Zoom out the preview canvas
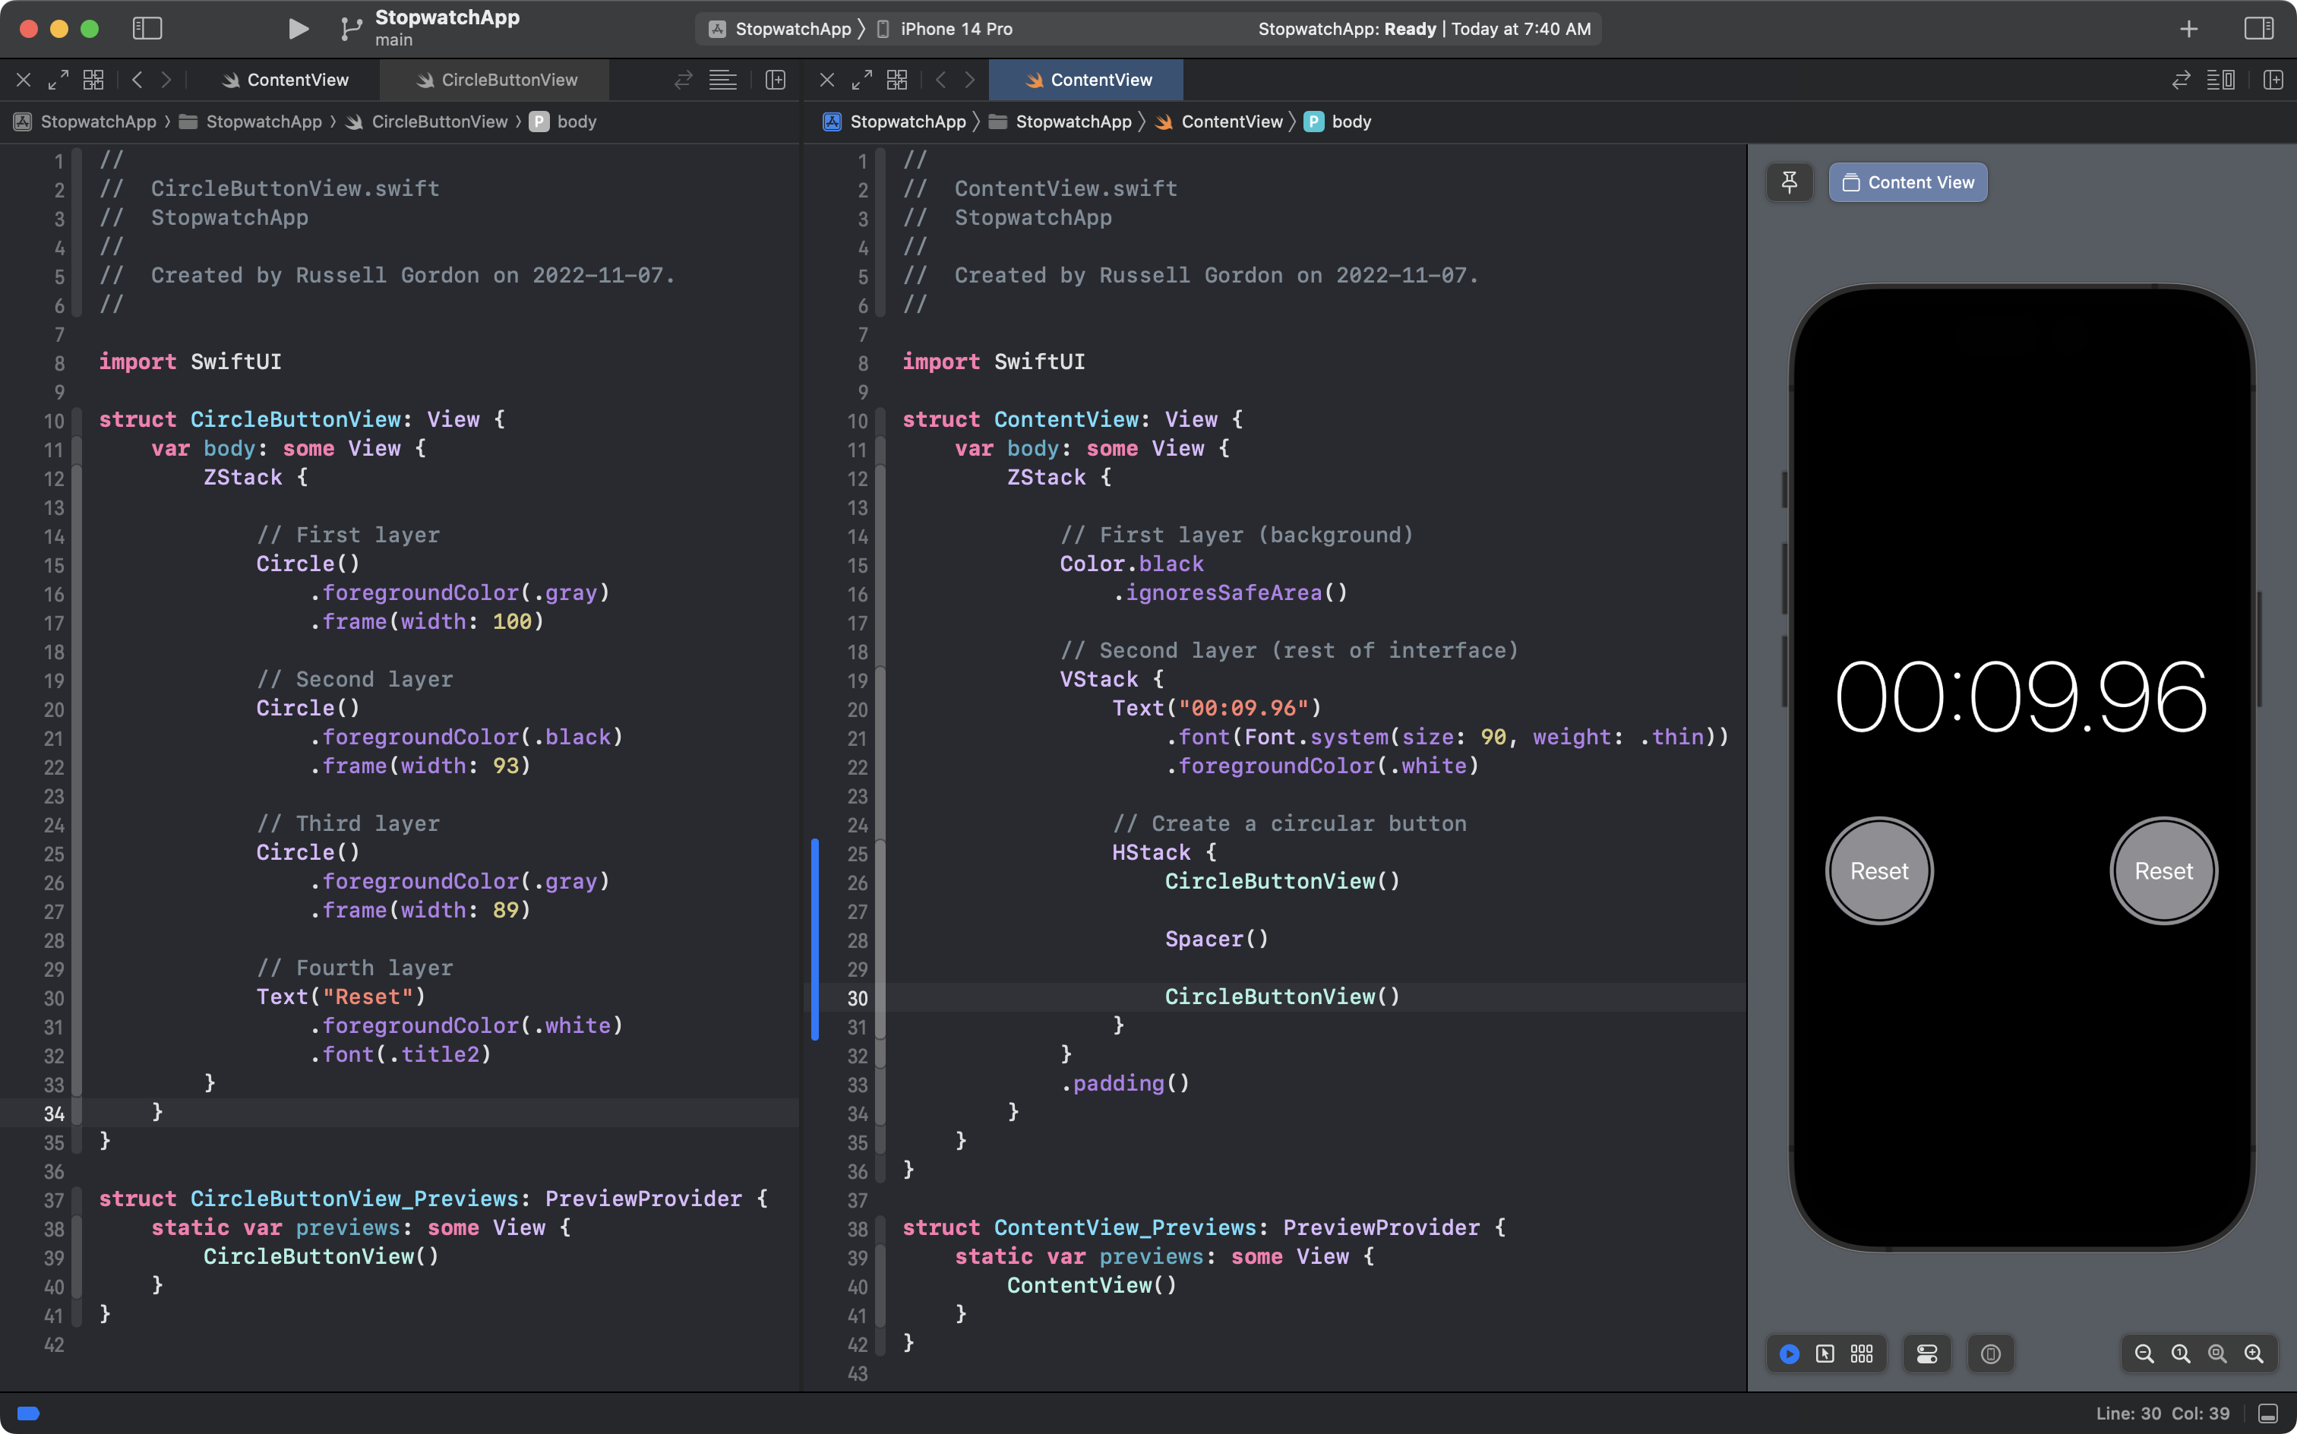 pyautogui.click(x=2144, y=1353)
